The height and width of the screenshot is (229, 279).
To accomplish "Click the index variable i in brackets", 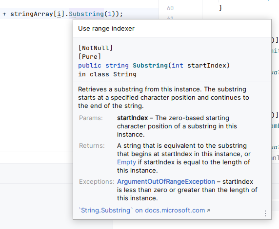I will [x=59, y=14].
